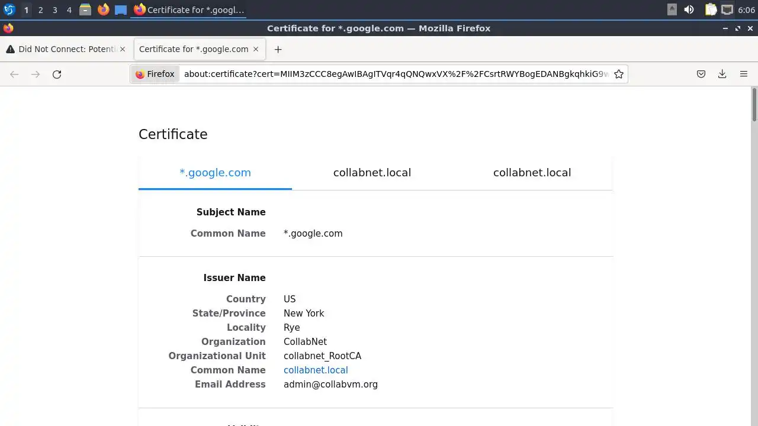Screen dimensions: 758x426
Task: Open the system start menu icon
Action: pos(9,9)
